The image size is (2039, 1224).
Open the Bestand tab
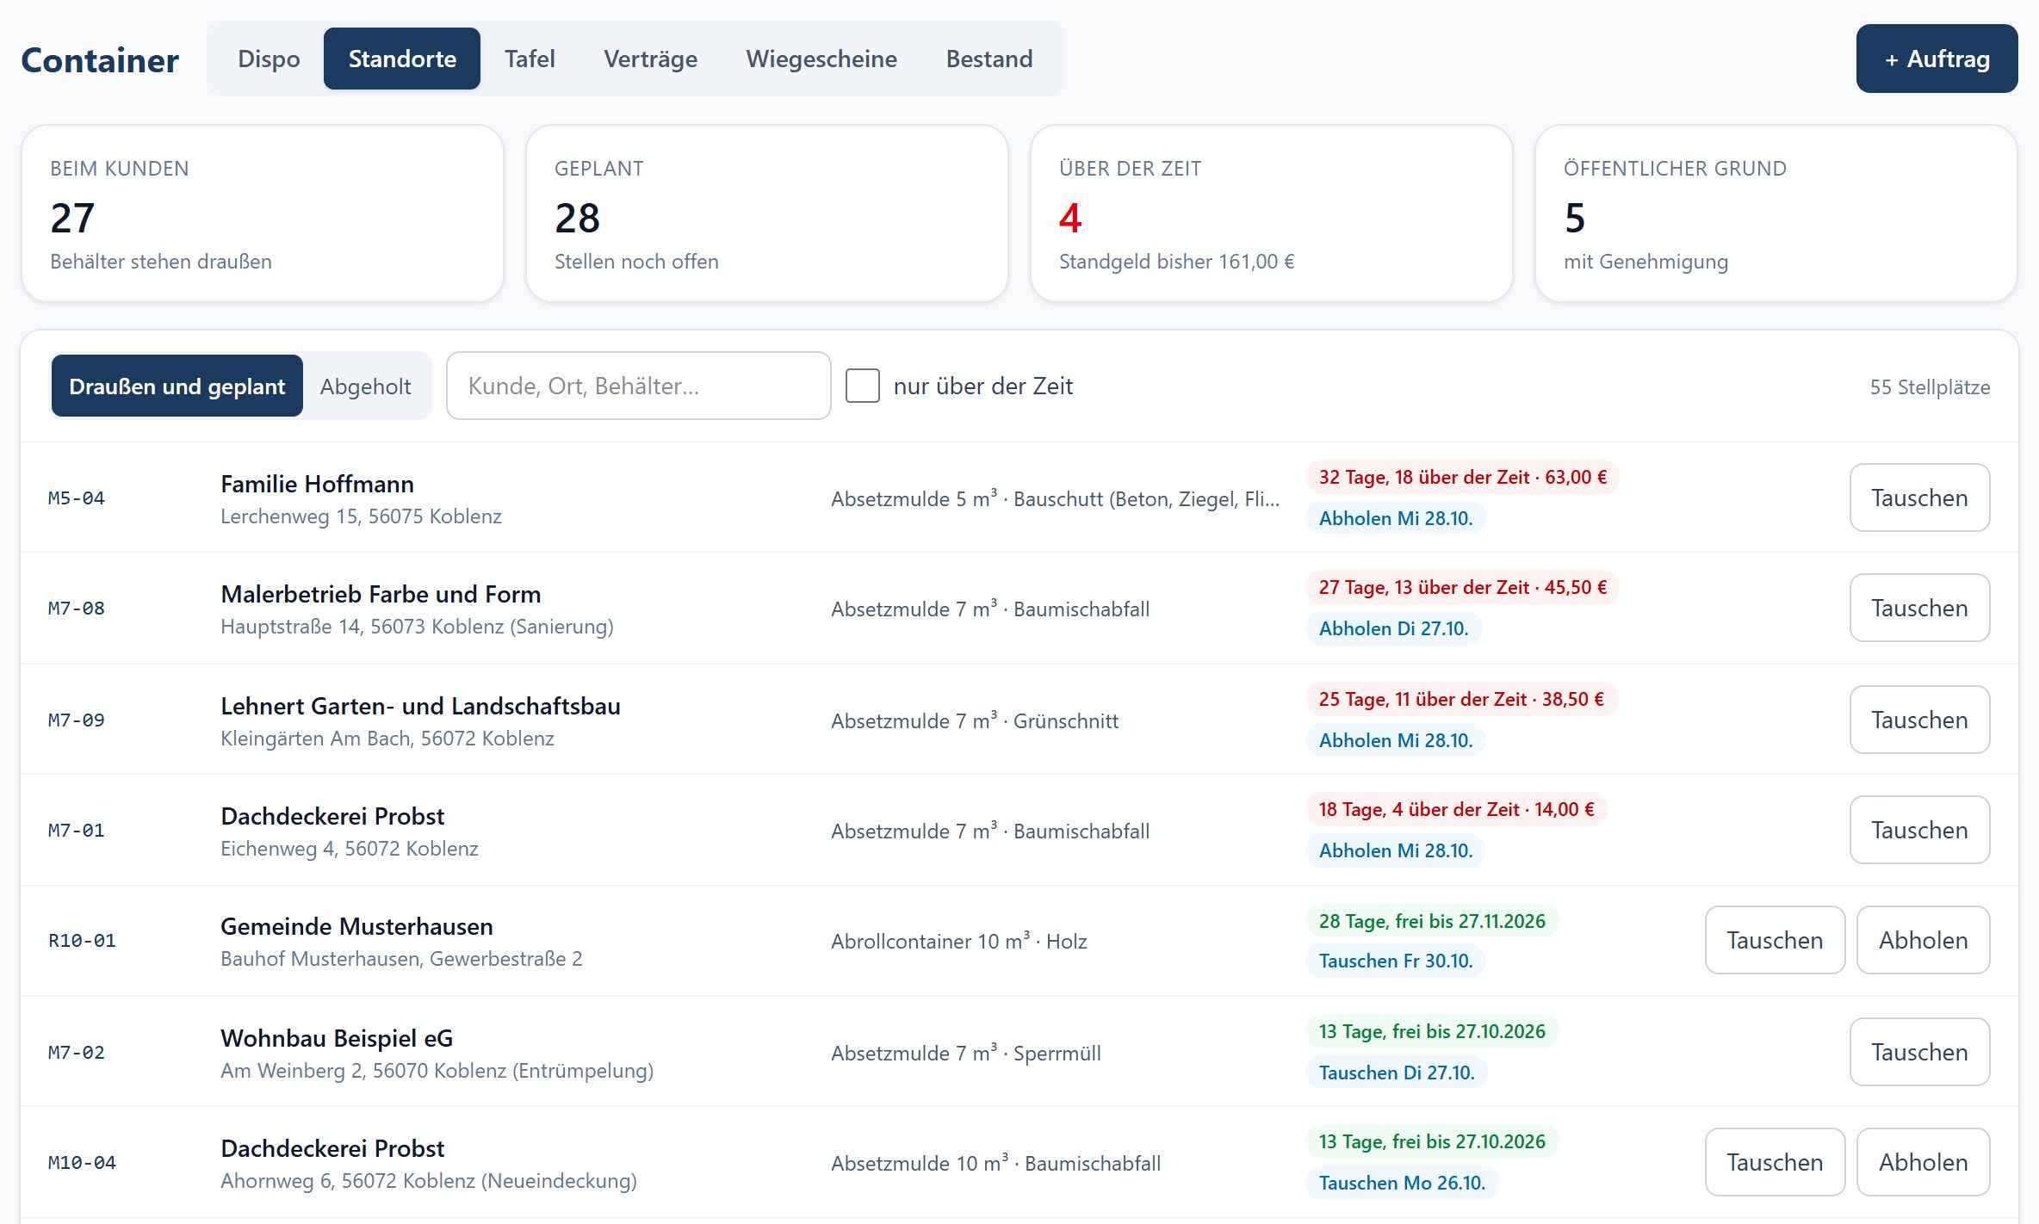click(x=989, y=59)
